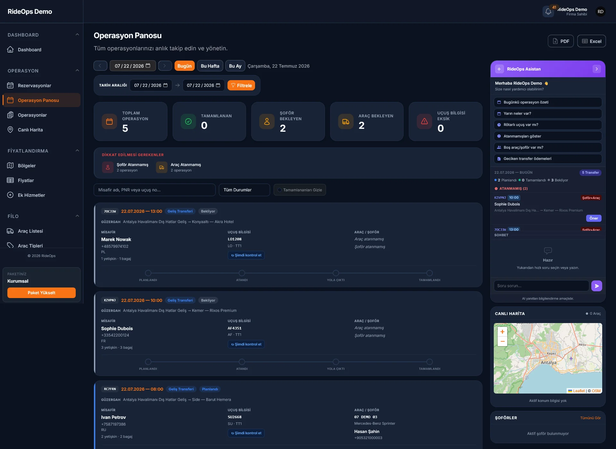Viewport: 616px width, 449px height.
Task: Open the Tüm Durumlar status dropdown
Action: tap(244, 190)
